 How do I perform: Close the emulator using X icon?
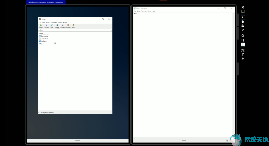click(243, 7)
